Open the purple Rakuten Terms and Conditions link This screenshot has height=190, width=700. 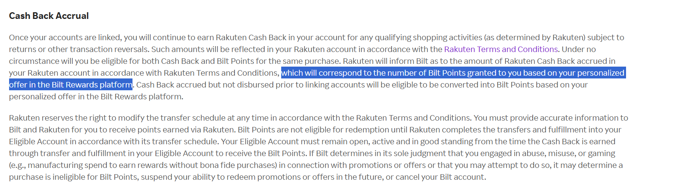(501, 49)
